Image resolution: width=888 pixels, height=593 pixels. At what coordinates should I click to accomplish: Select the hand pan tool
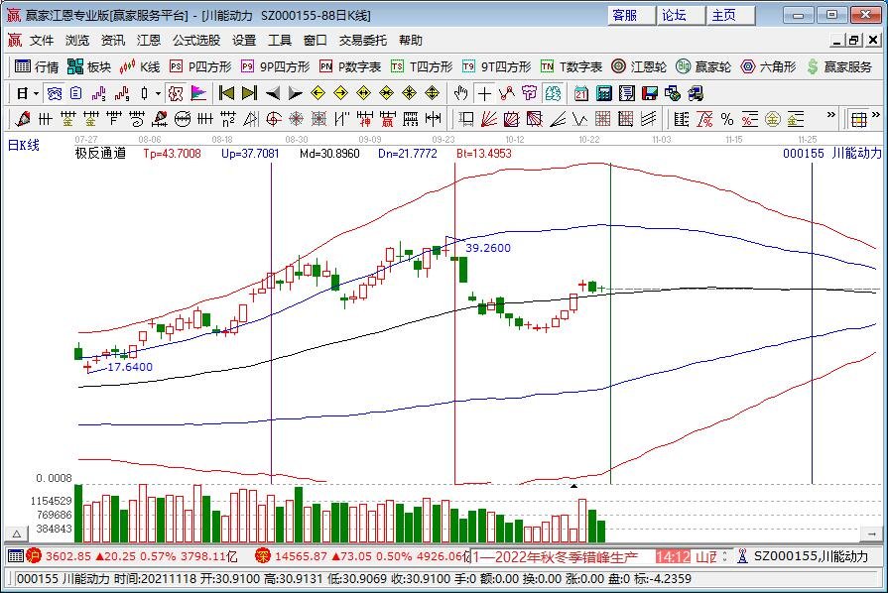460,93
